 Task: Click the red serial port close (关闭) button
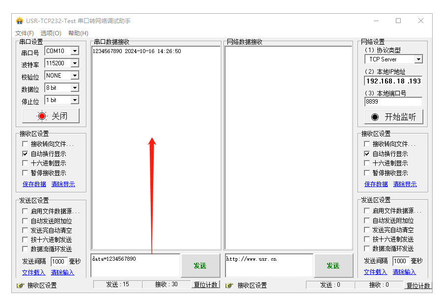(x=51, y=116)
